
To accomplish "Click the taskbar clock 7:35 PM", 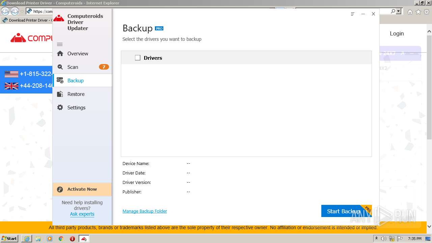I will point(415,239).
